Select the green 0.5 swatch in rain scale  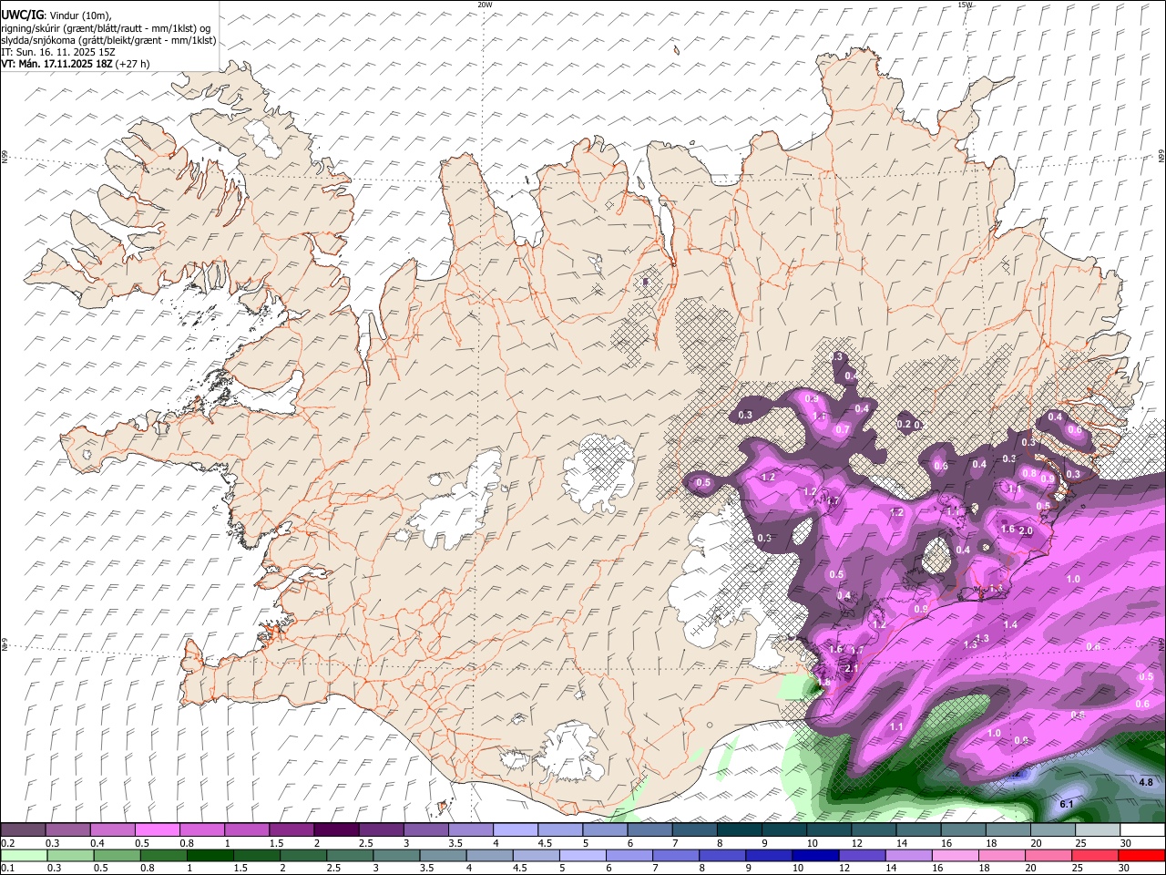point(117,855)
